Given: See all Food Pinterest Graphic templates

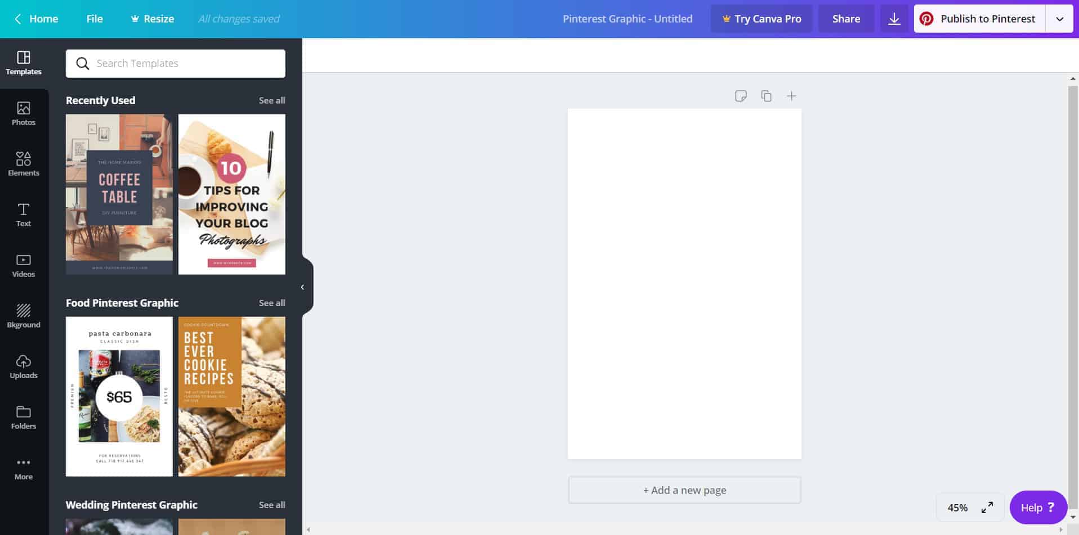Looking at the screenshot, I should (x=272, y=303).
